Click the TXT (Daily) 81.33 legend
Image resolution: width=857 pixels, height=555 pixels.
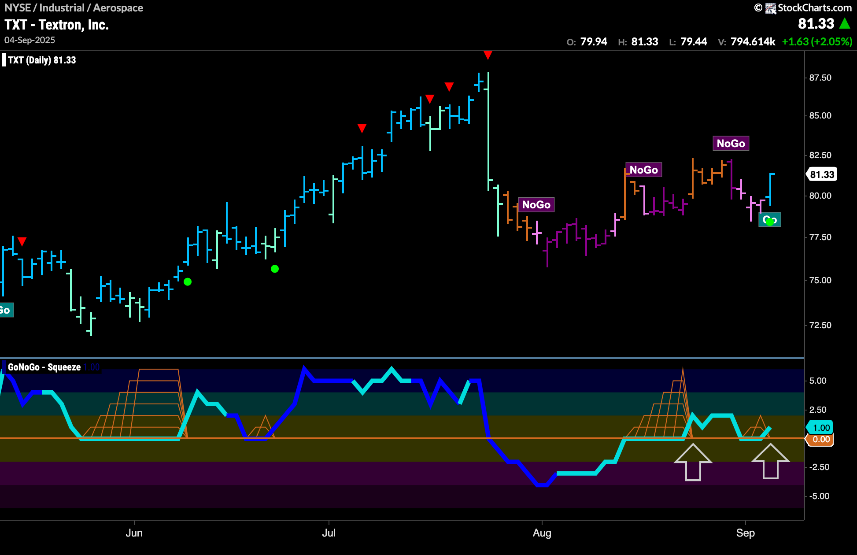(42, 60)
